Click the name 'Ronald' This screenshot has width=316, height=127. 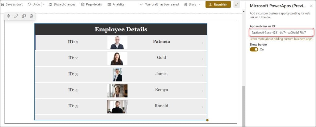click(x=161, y=106)
